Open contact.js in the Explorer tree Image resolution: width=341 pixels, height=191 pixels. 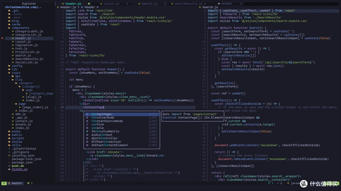(x=24, y=121)
